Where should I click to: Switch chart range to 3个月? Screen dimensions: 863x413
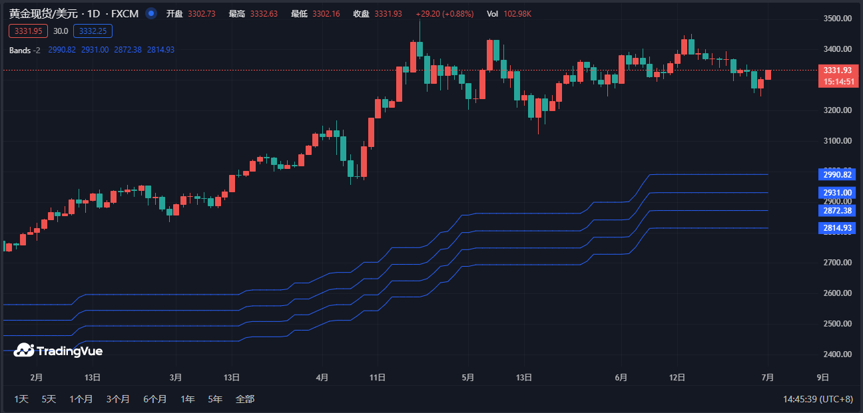pyautogui.click(x=118, y=399)
